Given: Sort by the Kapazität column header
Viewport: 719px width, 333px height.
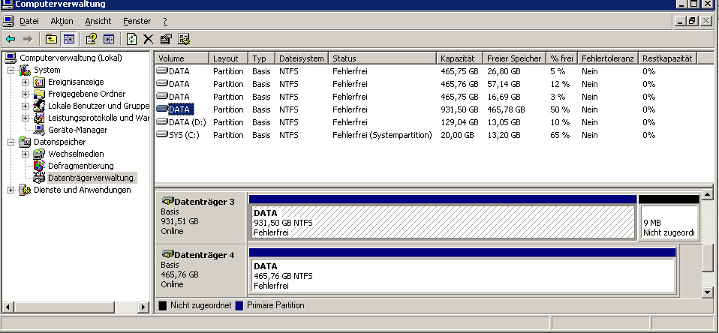Looking at the screenshot, I should (x=460, y=58).
